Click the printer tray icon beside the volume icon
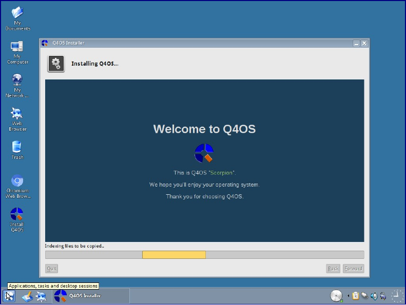406x305 pixels. pos(383,296)
